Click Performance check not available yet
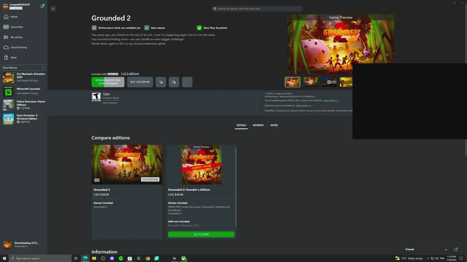Screen dimensions: 467x262 tap(116, 28)
